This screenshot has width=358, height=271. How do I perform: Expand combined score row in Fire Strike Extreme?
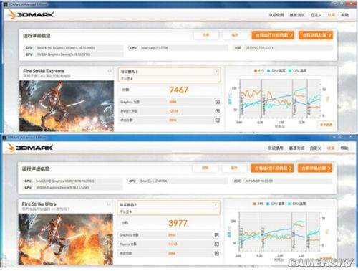click(217, 120)
